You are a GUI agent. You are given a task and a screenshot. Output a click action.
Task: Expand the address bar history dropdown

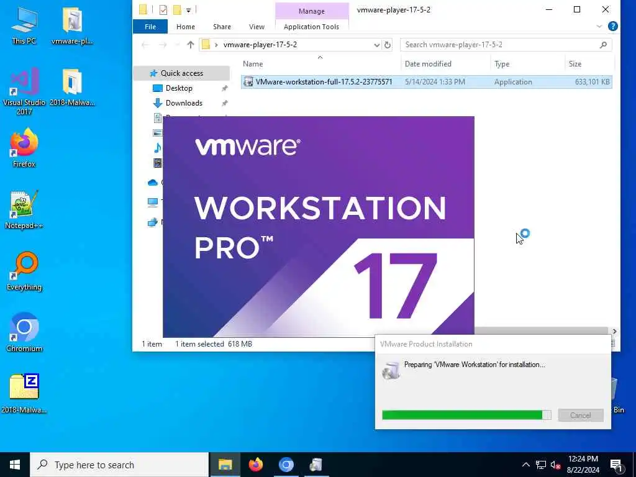[x=376, y=45]
